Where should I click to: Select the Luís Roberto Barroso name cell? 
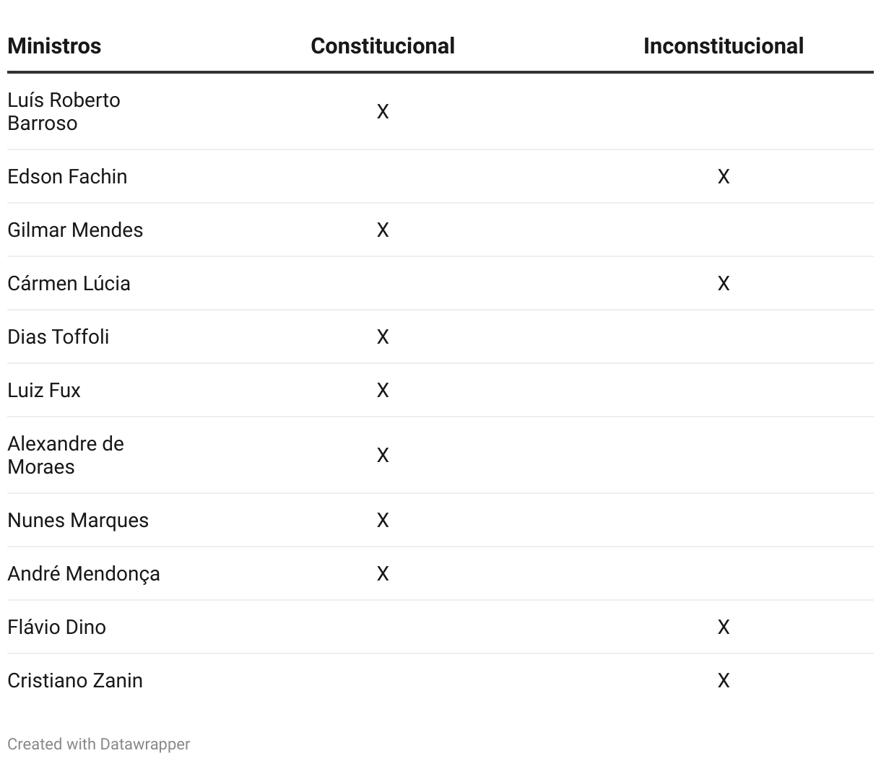point(64,111)
